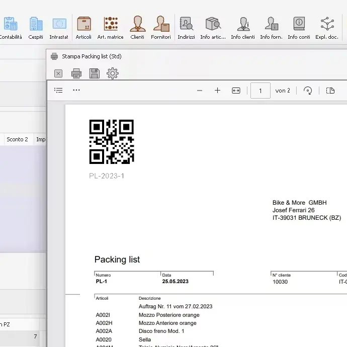Click the QR code on the document
The height and width of the screenshot is (347, 347).
pos(112,142)
